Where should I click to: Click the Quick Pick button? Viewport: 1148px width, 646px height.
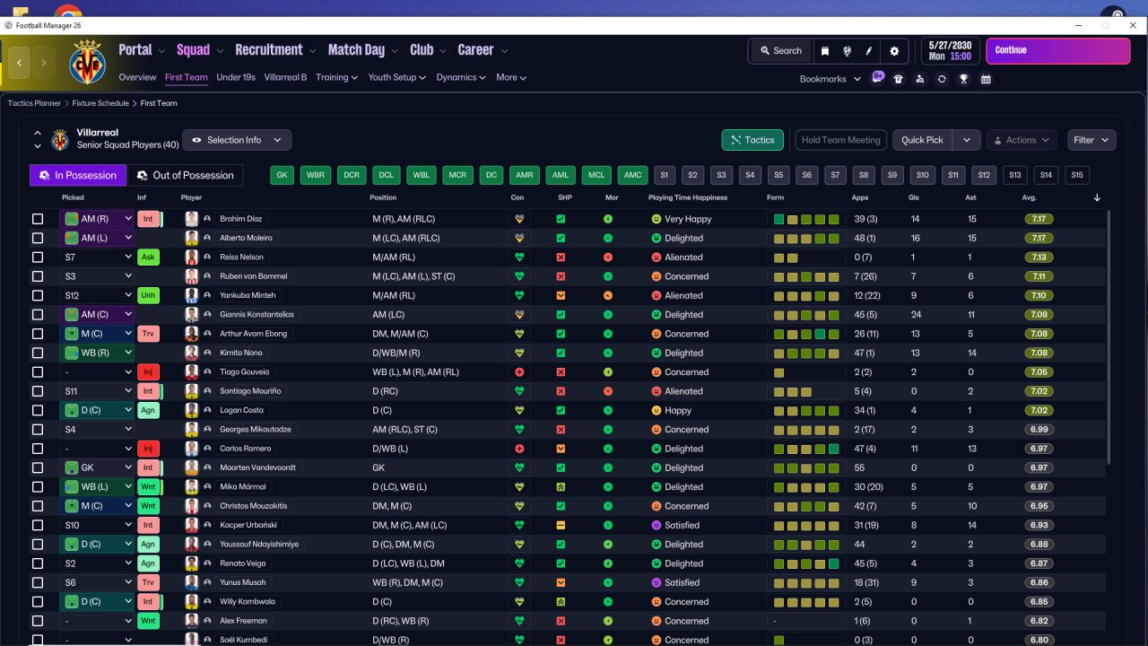click(x=922, y=140)
